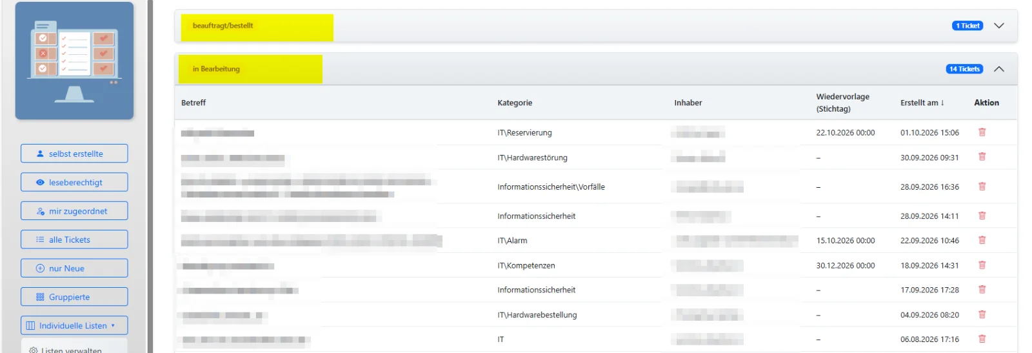Show alle Tickets list
This screenshot has width=1032, height=353.
coord(74,239)
